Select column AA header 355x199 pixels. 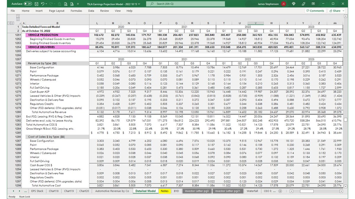tap(335, 23)
